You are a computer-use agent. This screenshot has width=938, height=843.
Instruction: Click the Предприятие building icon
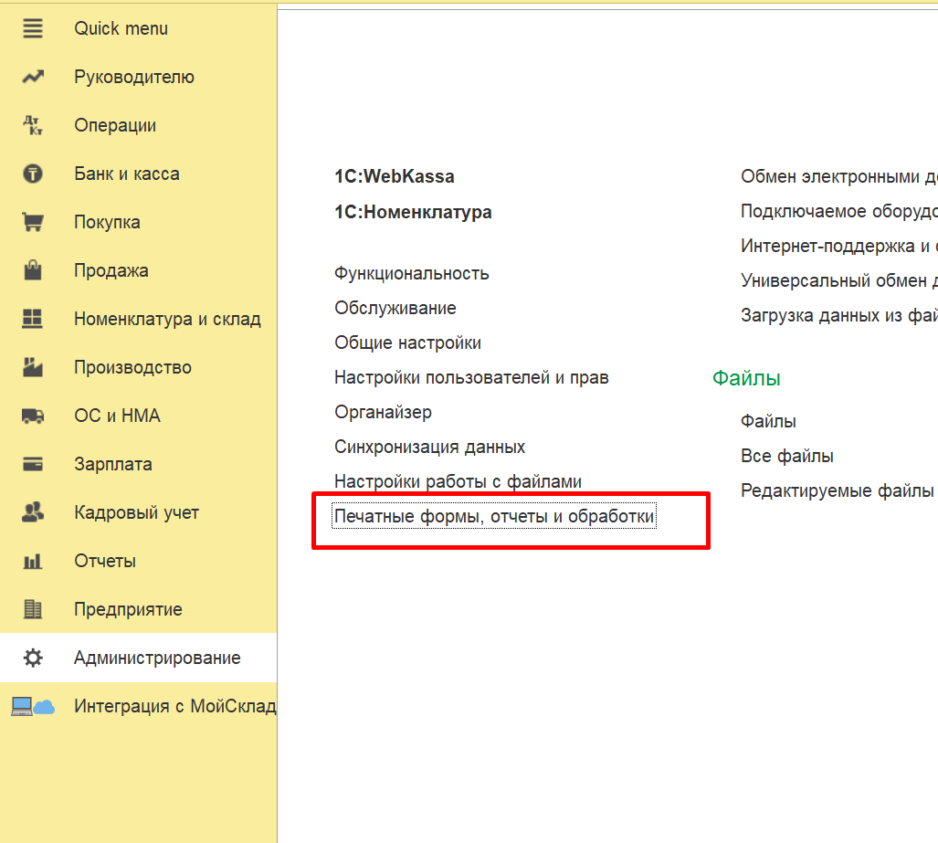(x=33, y=610)
